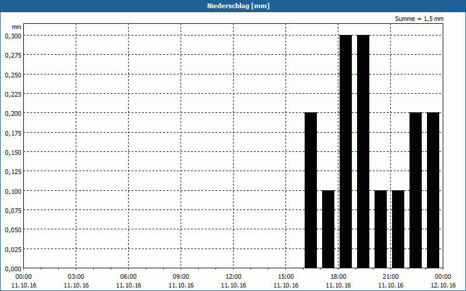Select the 0,075 y-axis value

pos(13,211)
